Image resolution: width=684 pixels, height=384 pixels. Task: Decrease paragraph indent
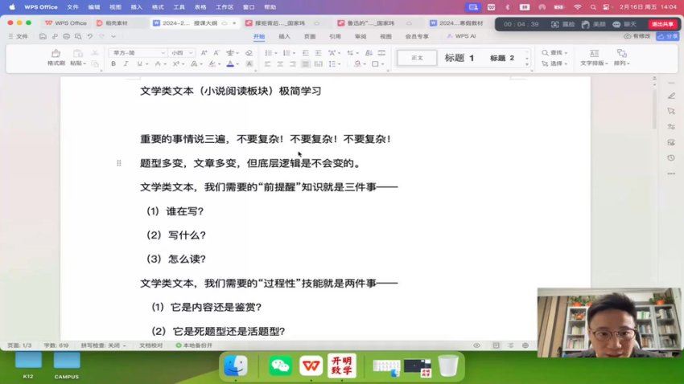305,53
